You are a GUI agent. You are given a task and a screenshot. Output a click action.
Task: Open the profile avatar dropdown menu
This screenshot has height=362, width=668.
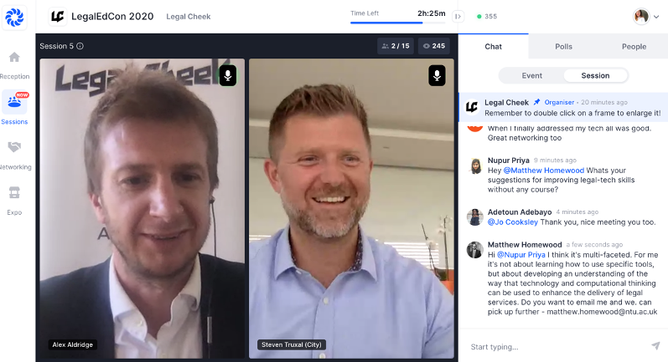(x=645, y=16)
